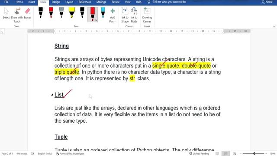
Task: Switch to the Insert tab
Action: pos(32,2)
